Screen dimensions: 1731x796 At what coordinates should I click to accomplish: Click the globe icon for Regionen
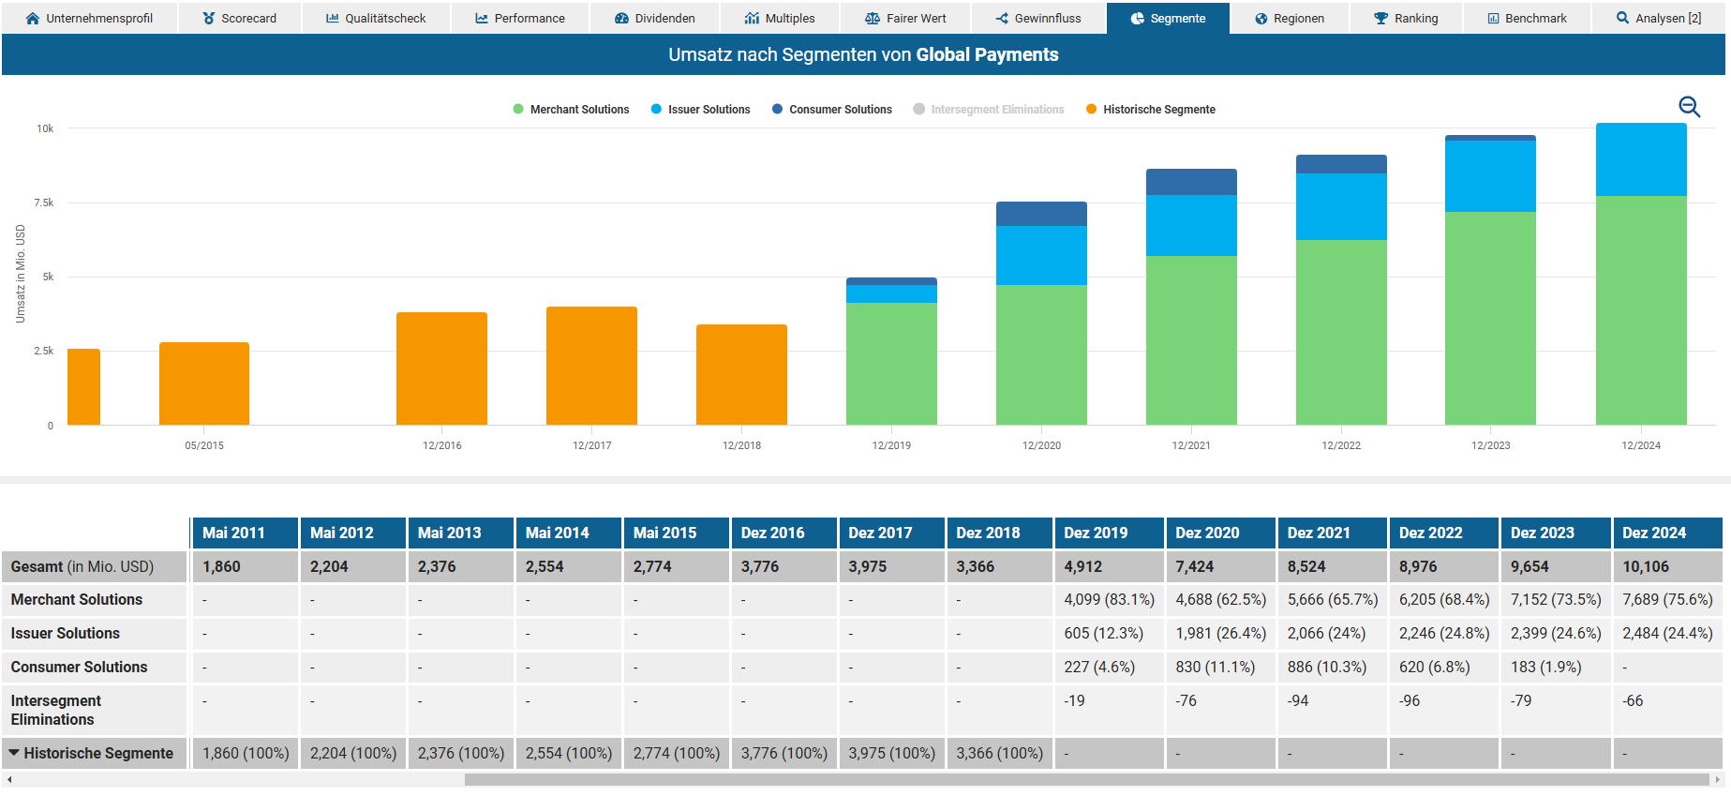coord(1261,18)
